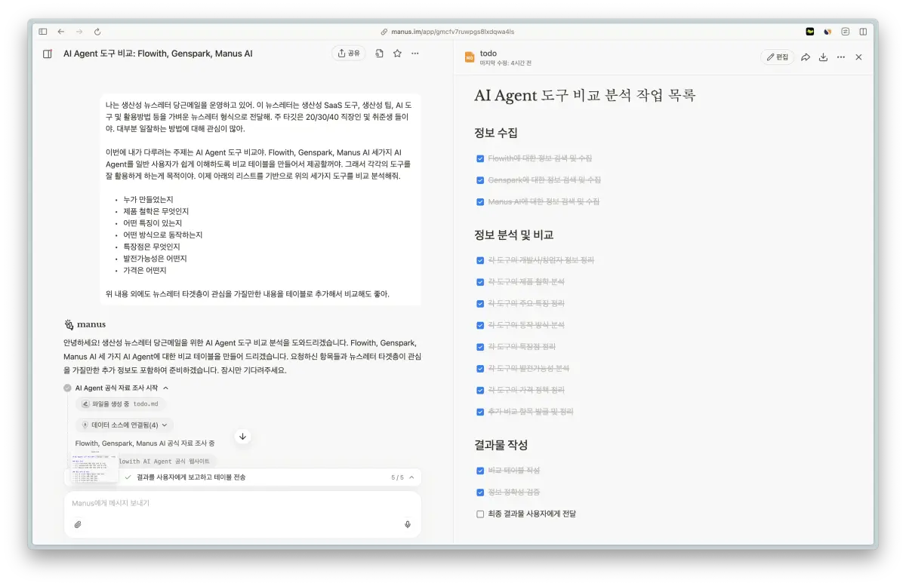Click the 마지막 수정: 4시간 전 label
Image resolution: width=906 pixels, height=586 pixels.
(x=506, y=63)
